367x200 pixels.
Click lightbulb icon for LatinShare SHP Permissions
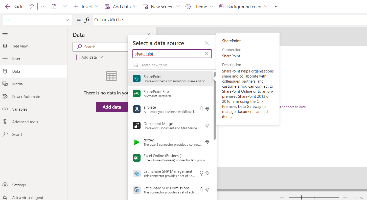tap(201, 189)
